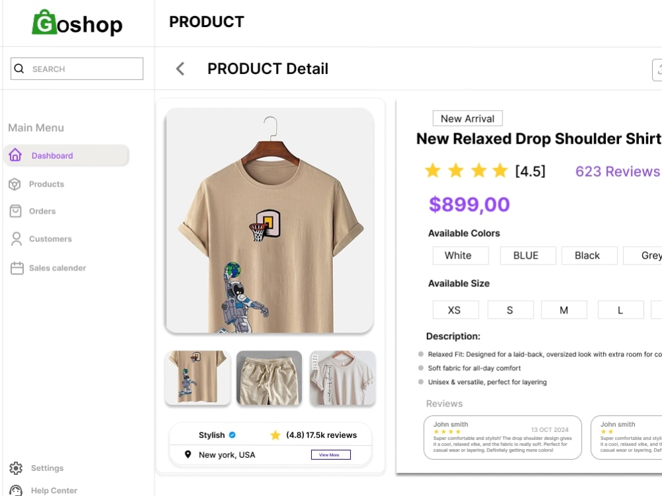Click the Orders shopping bag icon
This screenshot has height=496, width=662.
pos(16,211)
